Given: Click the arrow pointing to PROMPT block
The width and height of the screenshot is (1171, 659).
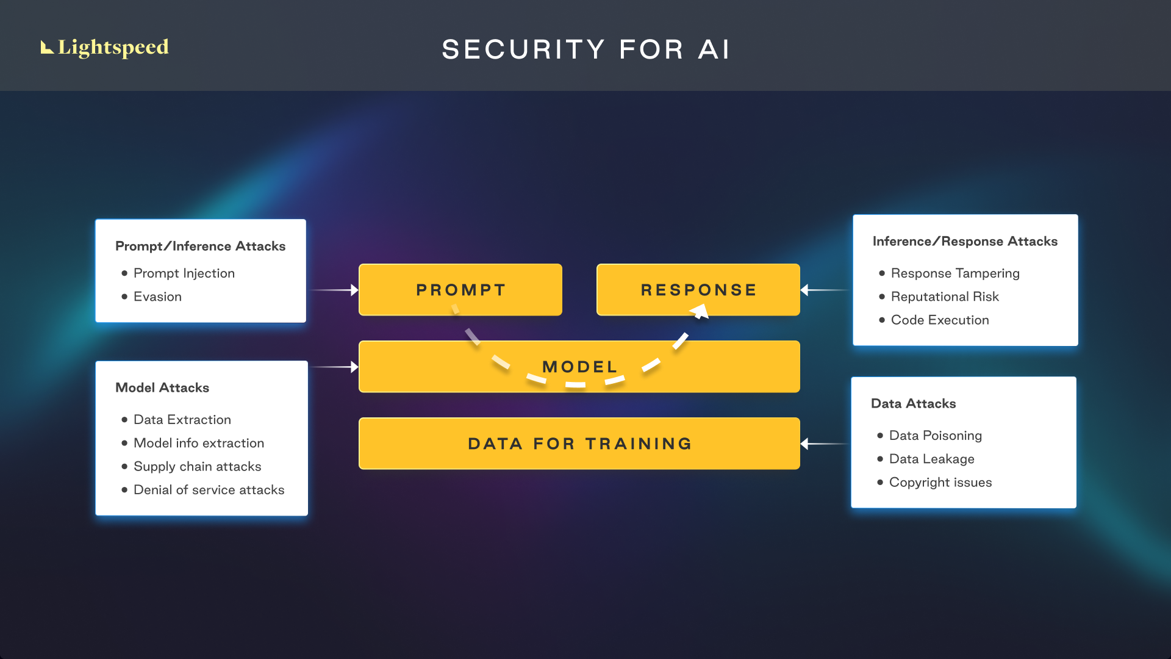Looking at the screenshot, I should [339, 289].
